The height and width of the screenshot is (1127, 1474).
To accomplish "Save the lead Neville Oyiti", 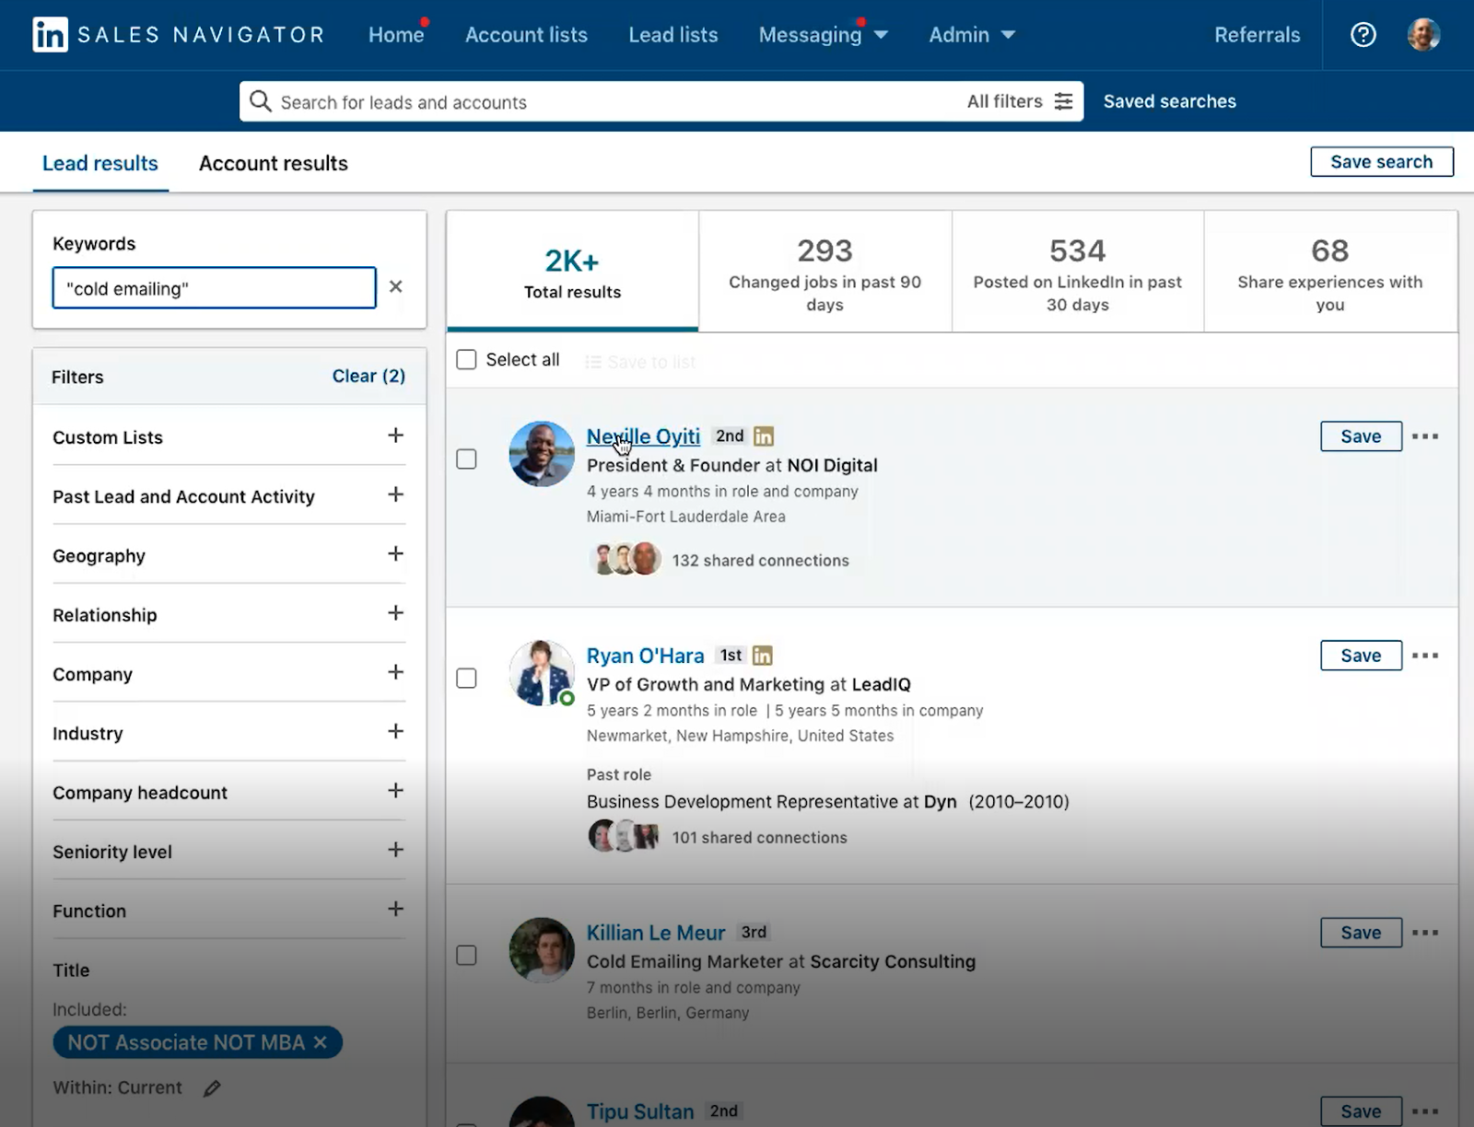I will 1361,436.
